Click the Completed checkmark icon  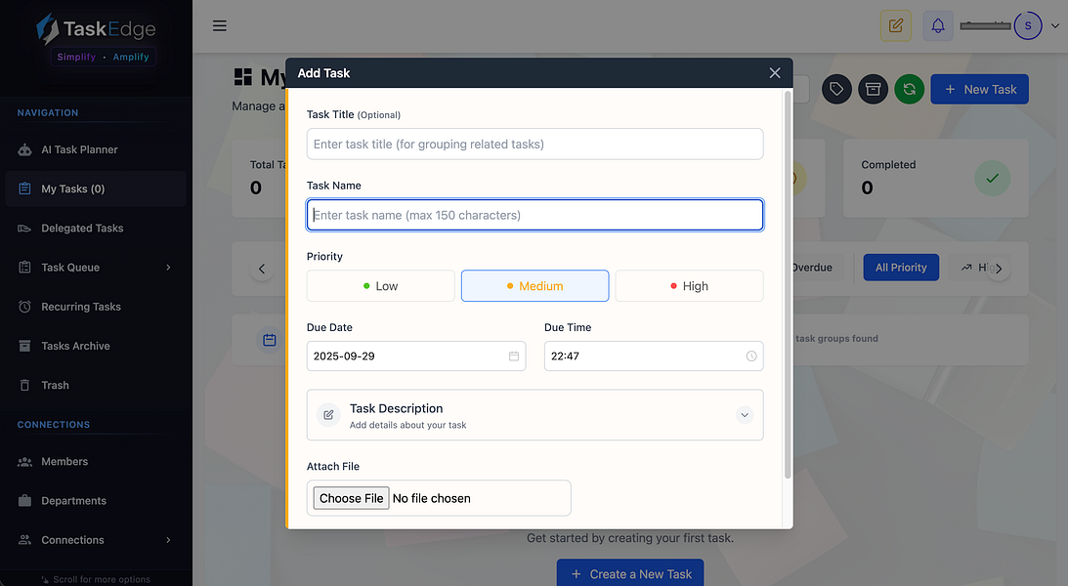993,179
